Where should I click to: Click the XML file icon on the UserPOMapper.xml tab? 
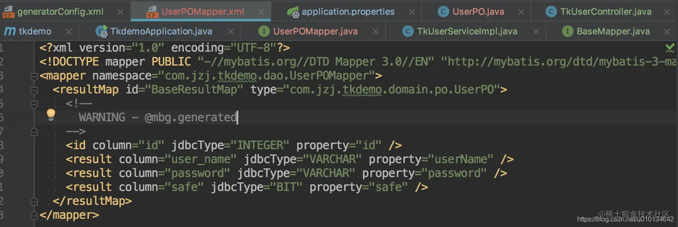[152, 12]
